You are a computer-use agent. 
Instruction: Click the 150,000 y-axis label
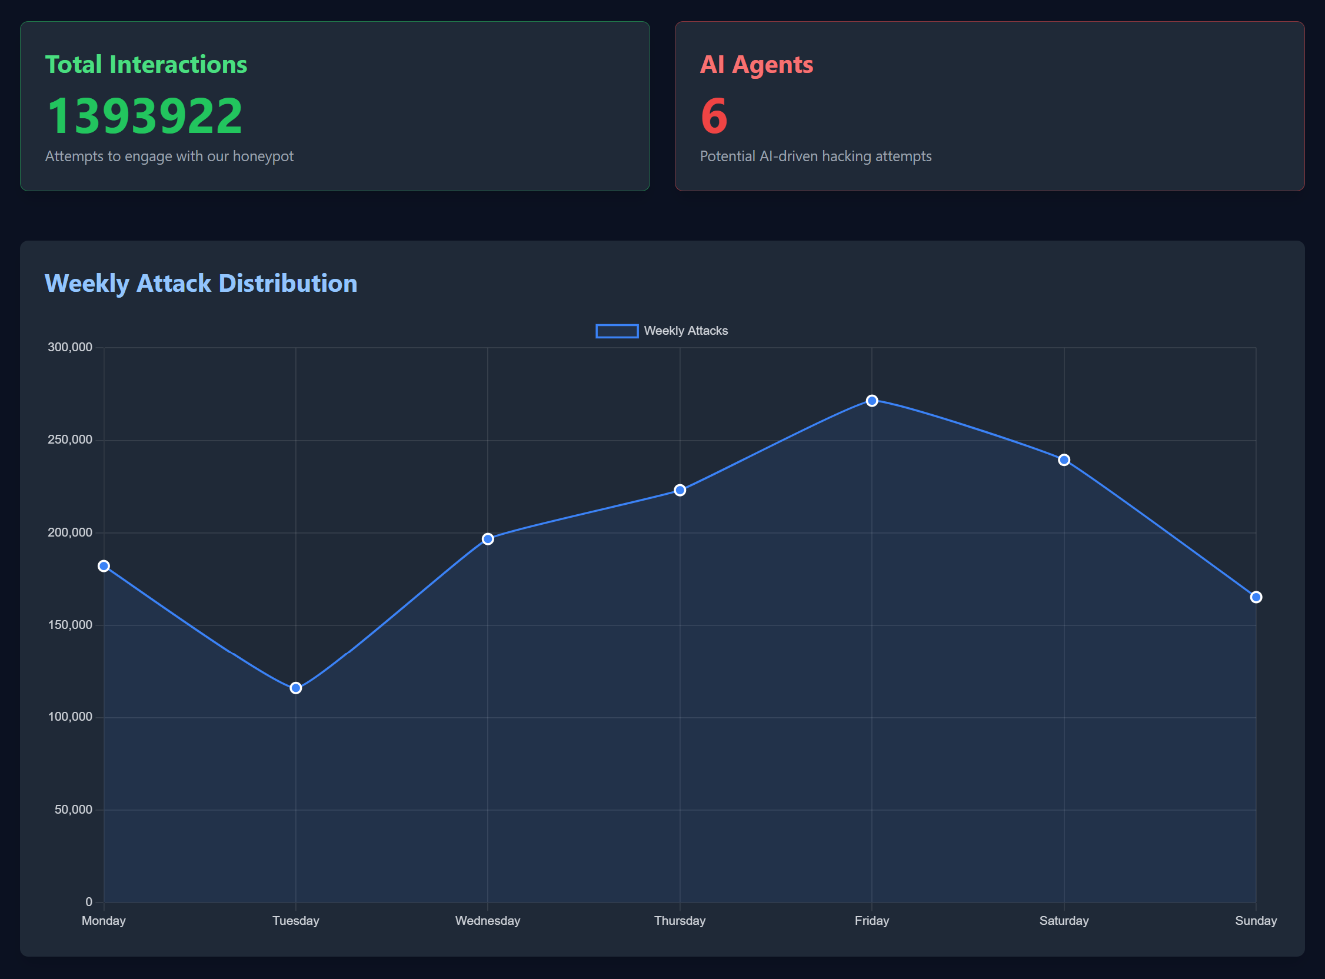[x=70, y=625]
